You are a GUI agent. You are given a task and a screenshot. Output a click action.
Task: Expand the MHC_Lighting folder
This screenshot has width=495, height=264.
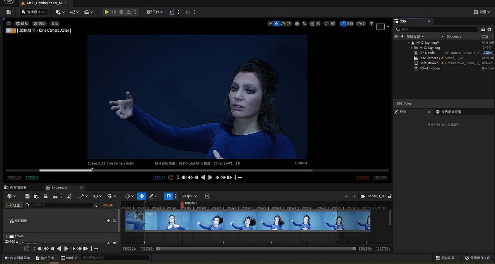pyautogui.click(x=412, y=48)
